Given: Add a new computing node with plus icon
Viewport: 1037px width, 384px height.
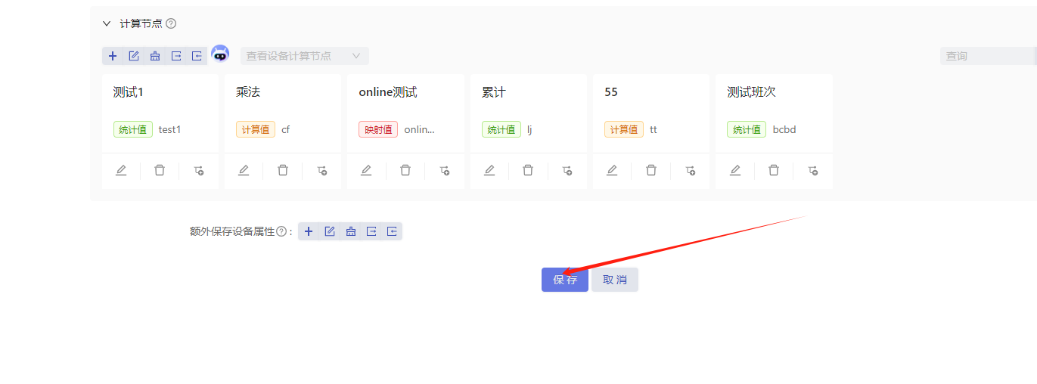Looking at the screenshot, I should (113, 56).
